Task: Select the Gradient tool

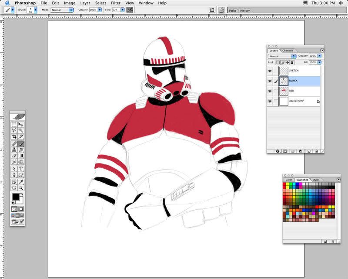Action: pyautogui.click(x=21, y=156)
